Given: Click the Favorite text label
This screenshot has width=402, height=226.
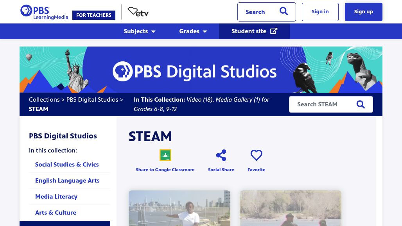Looking at the screenshot, I should (x=257, y=170).
